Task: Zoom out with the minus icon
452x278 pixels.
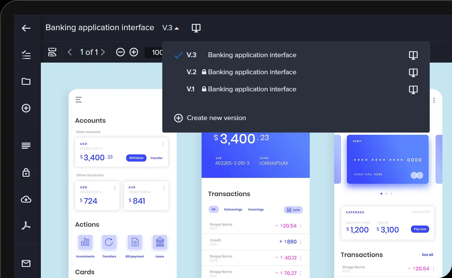Action: click(x=120, y=52)
